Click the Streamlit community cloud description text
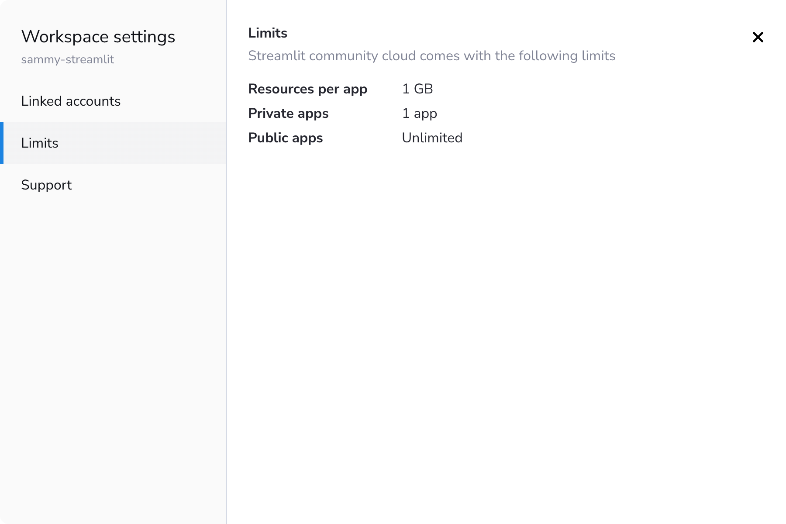The height and width of the screenshot is (524, 786). (432, 56)
